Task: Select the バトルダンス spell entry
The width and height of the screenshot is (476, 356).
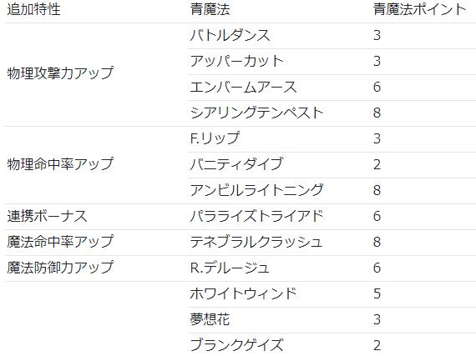Action: tap(230, 36)
